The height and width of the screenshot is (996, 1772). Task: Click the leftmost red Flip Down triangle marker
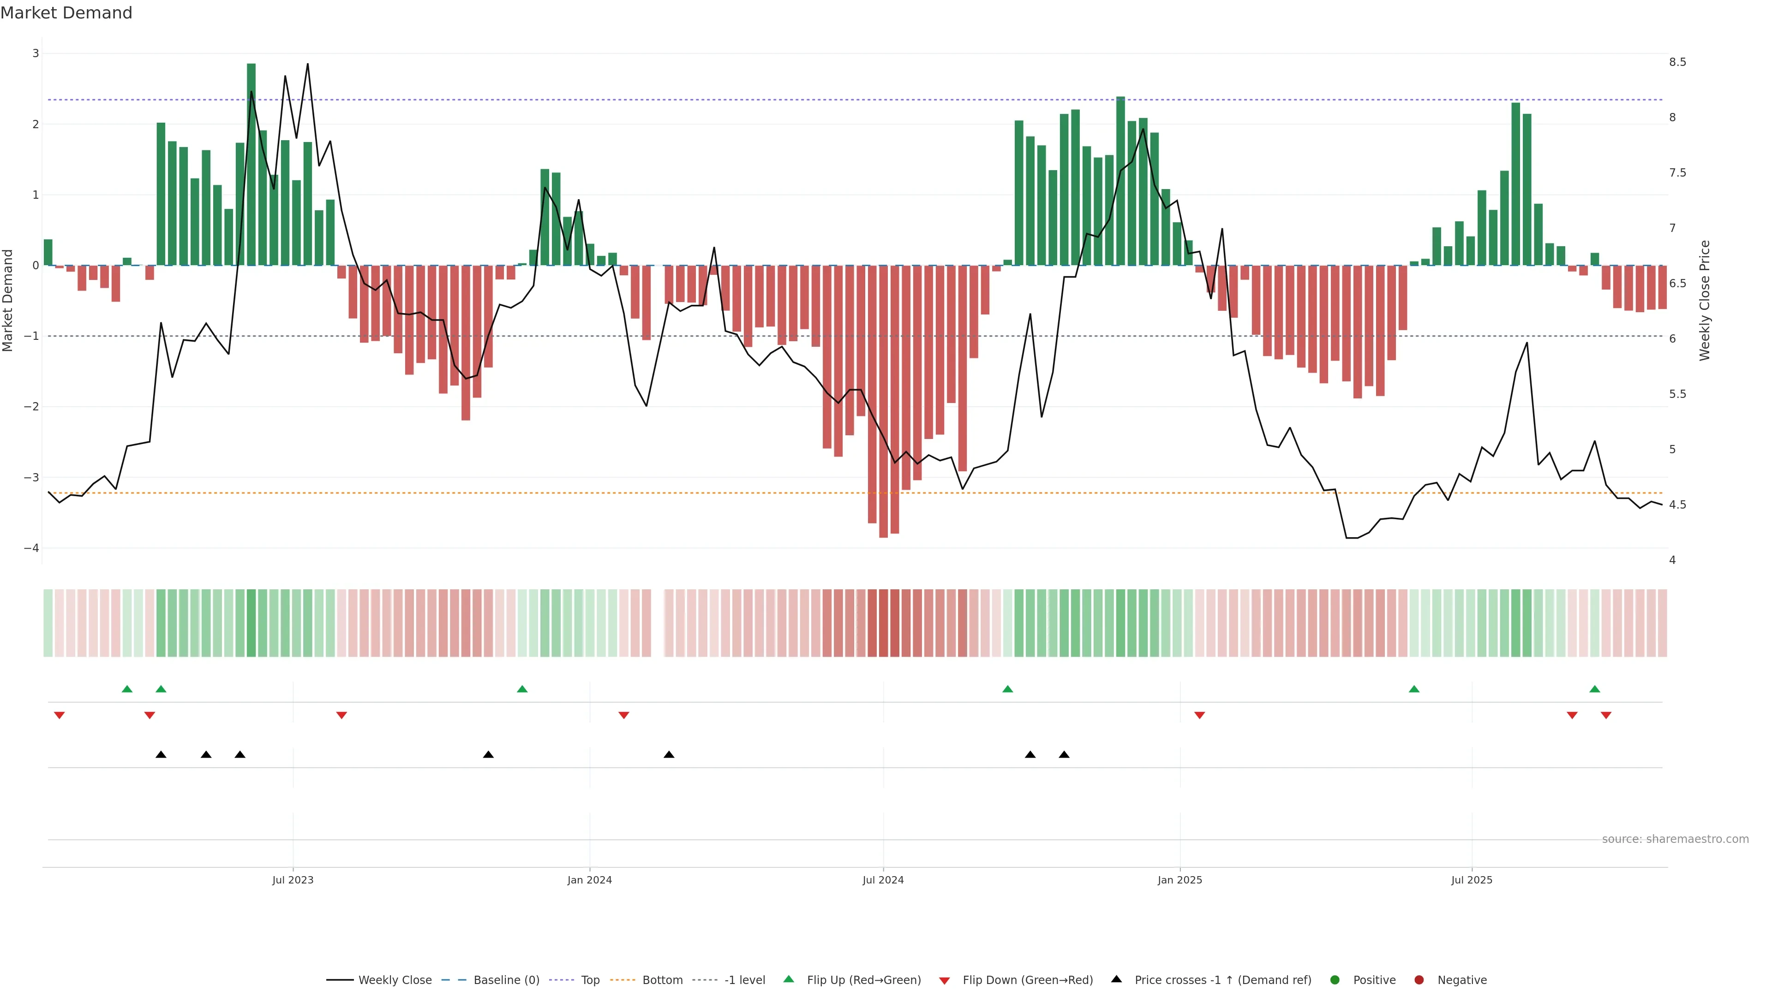pyautogui.click(x=59, y=716)
